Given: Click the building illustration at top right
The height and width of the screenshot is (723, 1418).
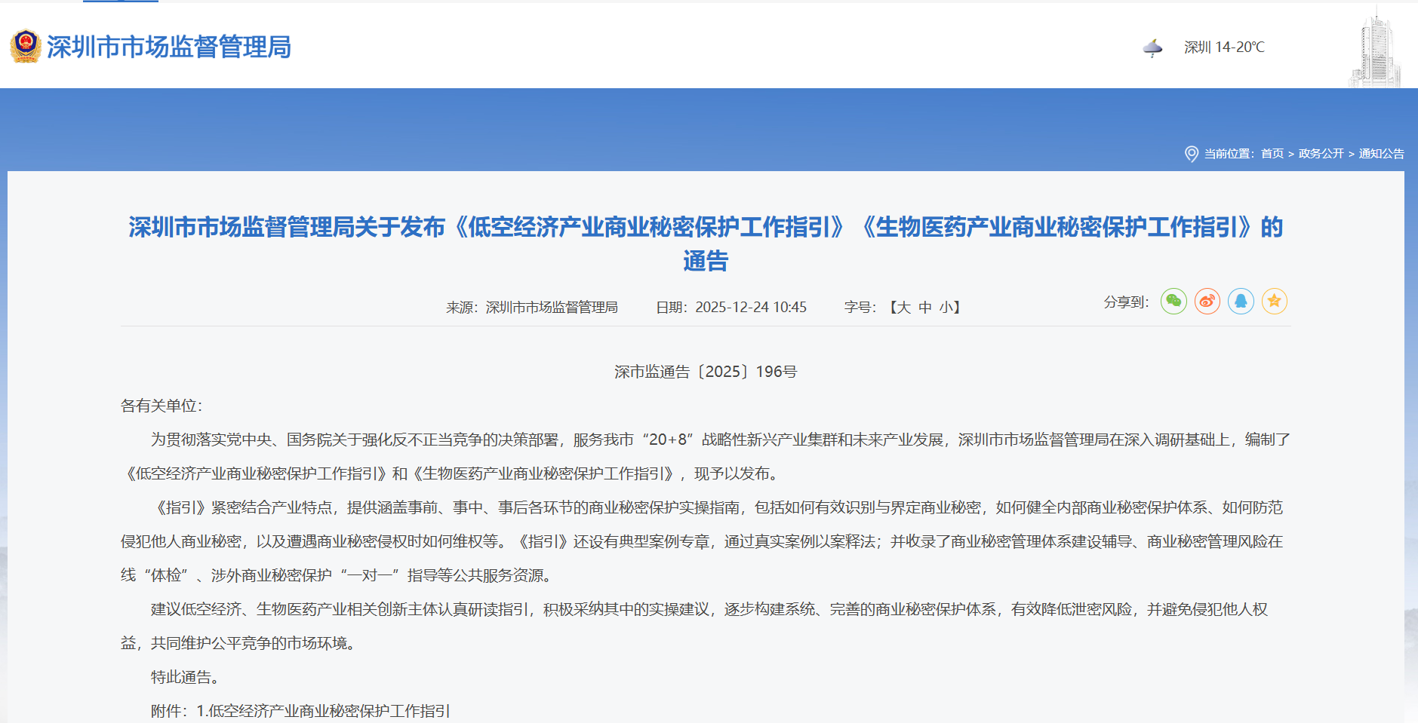Looking at the screenshot, I should tap(1375, 50).
